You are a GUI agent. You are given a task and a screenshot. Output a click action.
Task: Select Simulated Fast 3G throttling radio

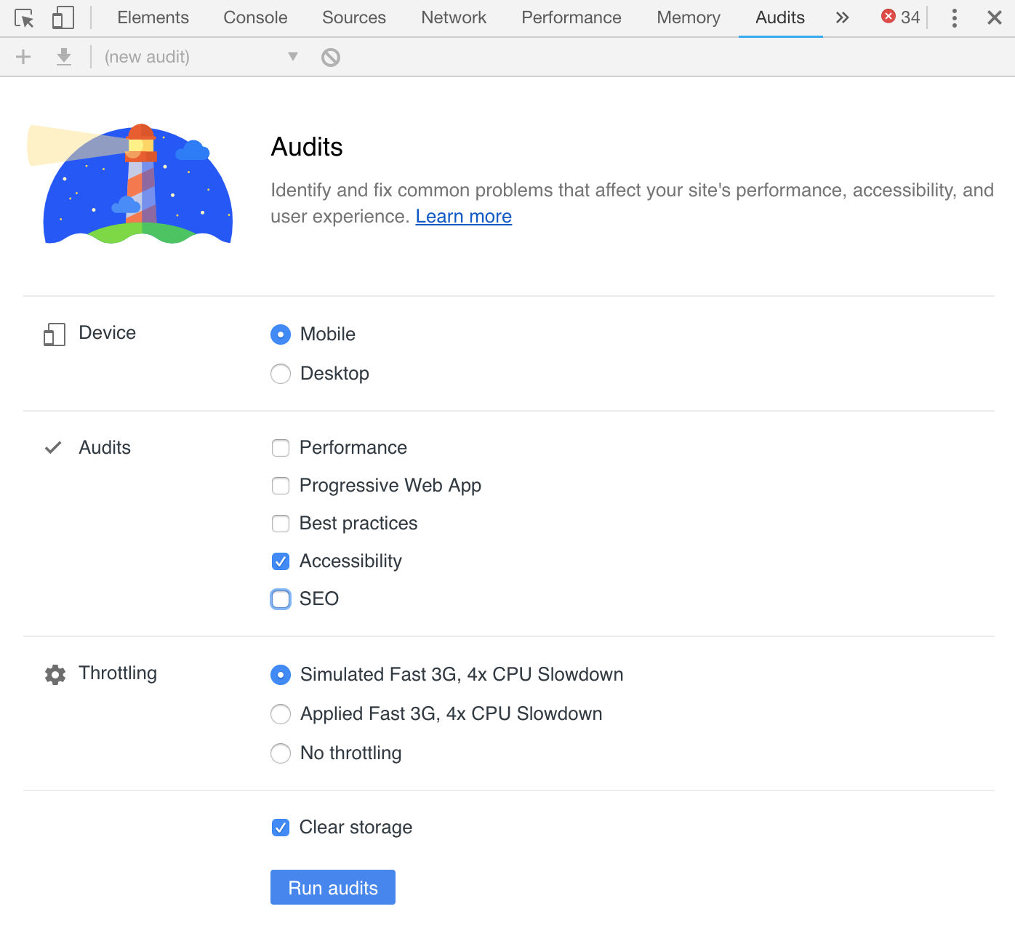281,675
